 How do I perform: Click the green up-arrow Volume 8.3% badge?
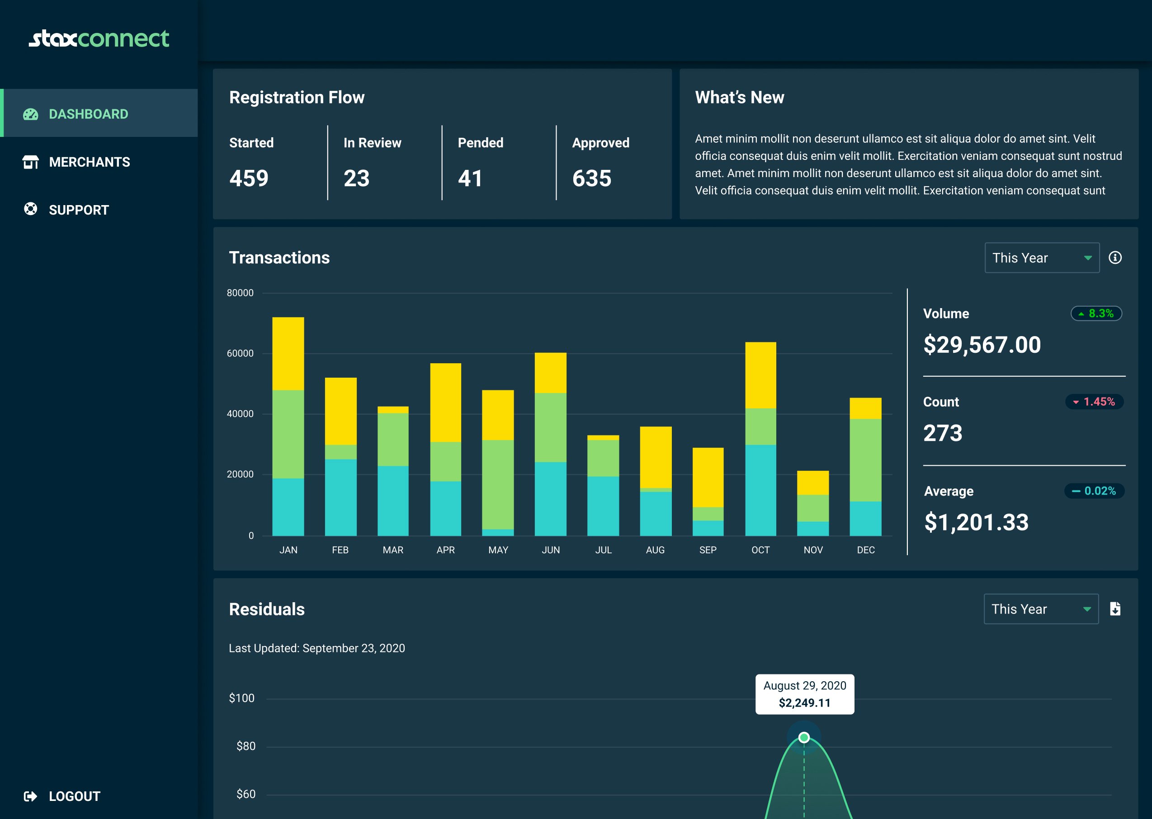click(x=1095, y=313)
